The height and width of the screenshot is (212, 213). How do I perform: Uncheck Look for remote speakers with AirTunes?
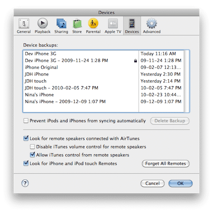point(26,138)
